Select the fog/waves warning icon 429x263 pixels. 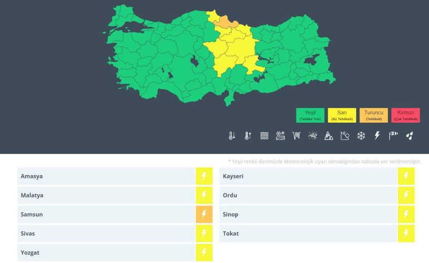pyautogui.click(x=264, y=136)
